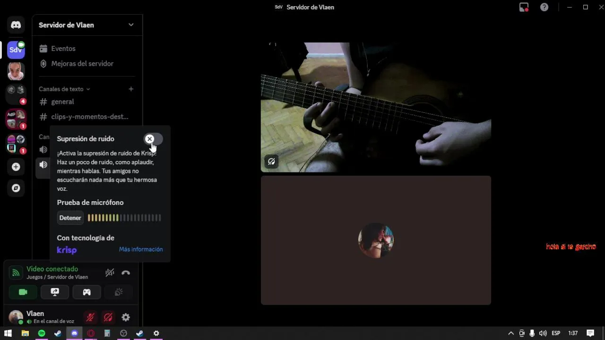Open user settings gear
Viewport: 605px width, 340px height.
[x=126, y=317]
